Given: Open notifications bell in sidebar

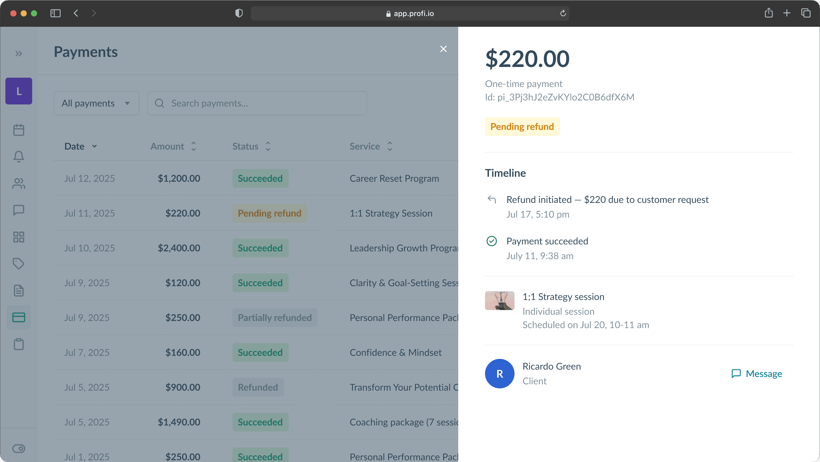Looking at the screenshot, I should [19, 156].
